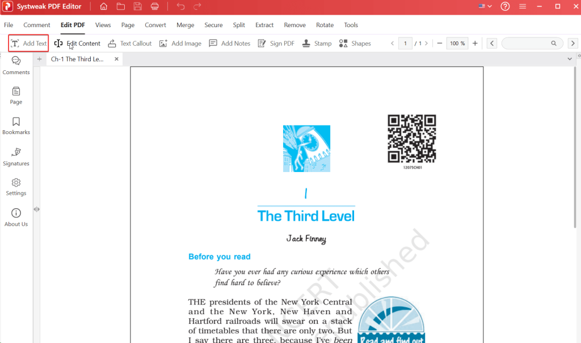Select the Stamp tool
Viewport: 581px width, 343px height.
[x=317, y=44]
